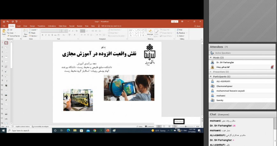Select slide 2 thumbnail in the slide panel
Viewport: 277px width, 146px height.
(6, 47)
